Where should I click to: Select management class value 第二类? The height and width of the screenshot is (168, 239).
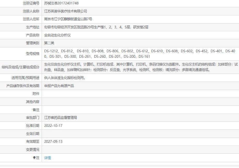point(49,43)
